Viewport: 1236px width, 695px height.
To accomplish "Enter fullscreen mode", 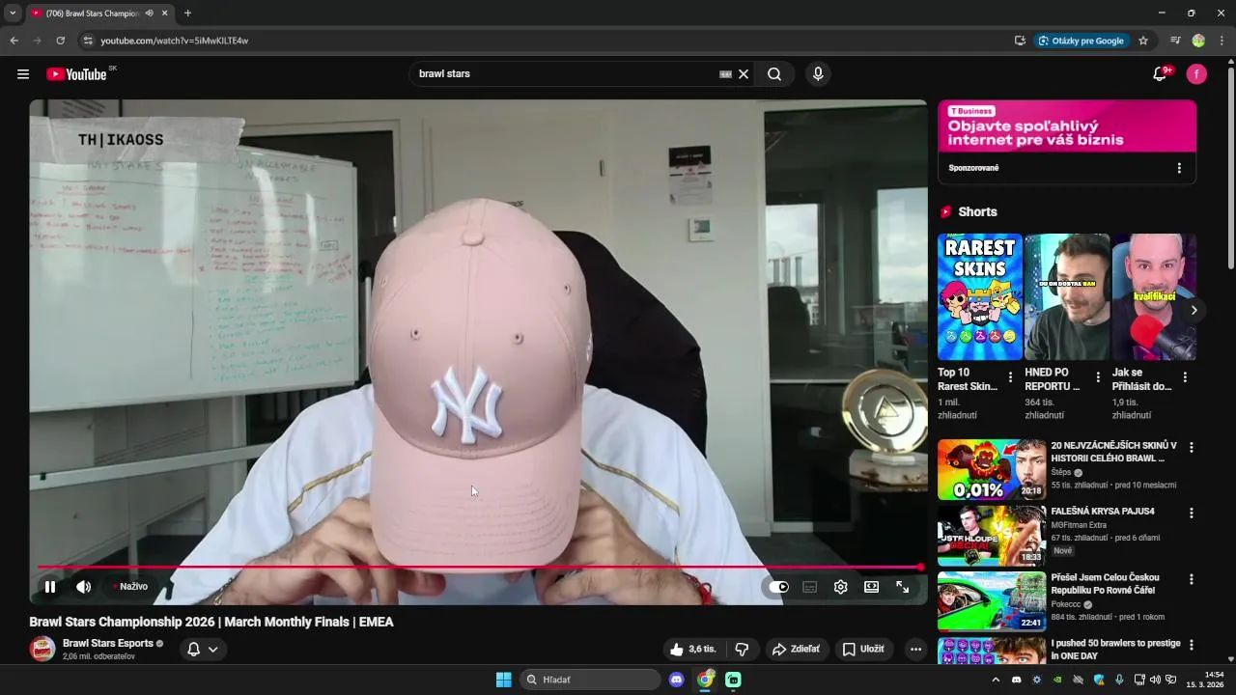I will [902, 587].
